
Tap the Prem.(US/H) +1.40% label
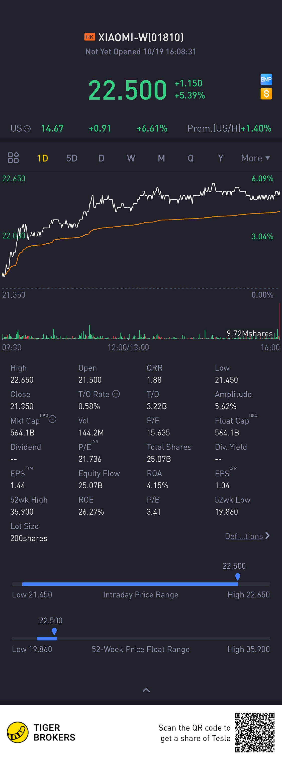(229, 128)
